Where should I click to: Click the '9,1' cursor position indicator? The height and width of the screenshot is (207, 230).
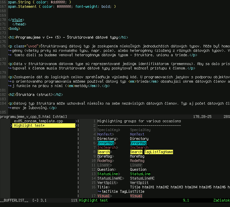186,200
